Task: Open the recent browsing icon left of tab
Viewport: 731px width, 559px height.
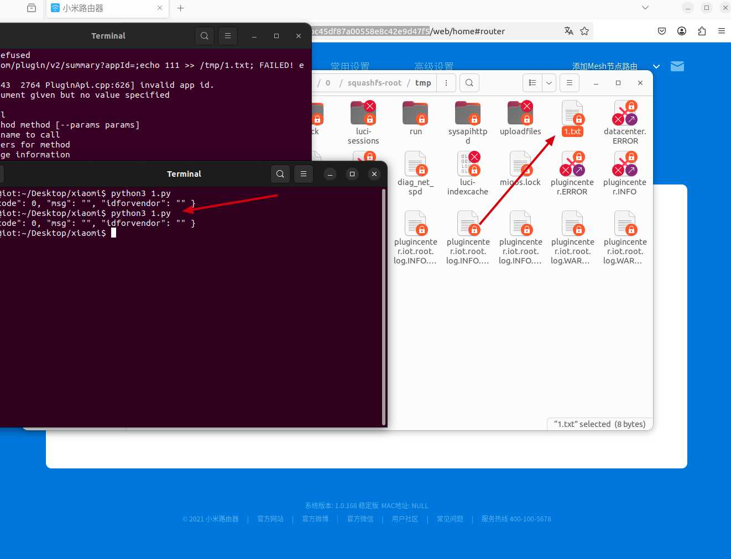Action: (x=32, y=8)
